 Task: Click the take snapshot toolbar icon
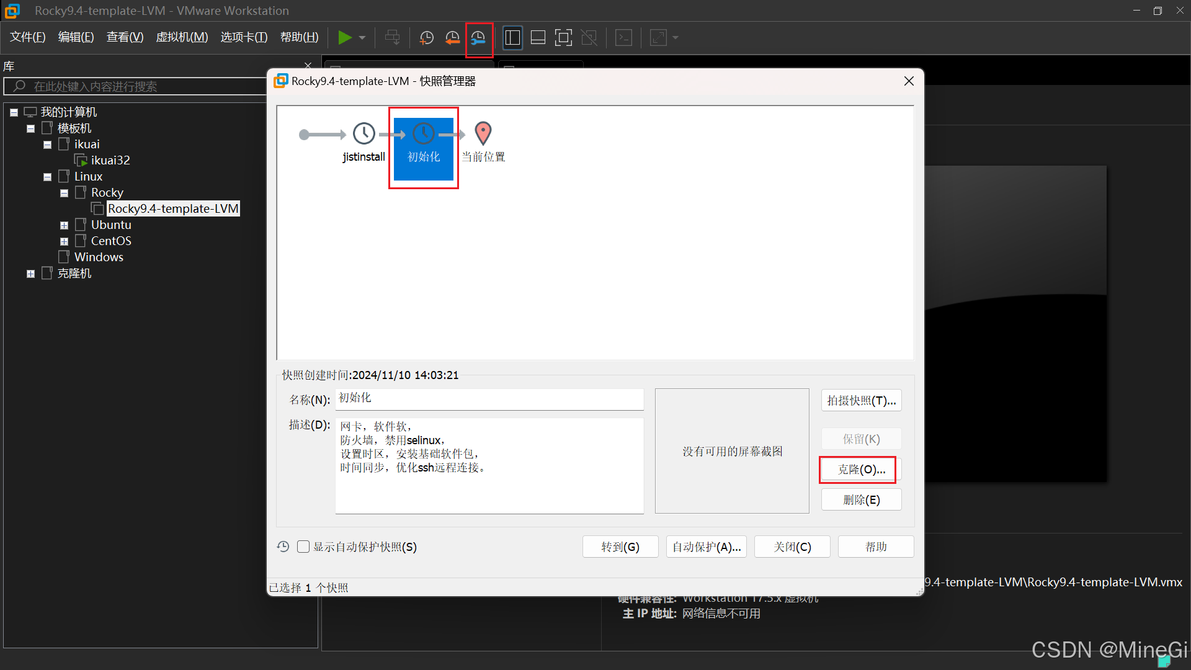pos(427,38)
